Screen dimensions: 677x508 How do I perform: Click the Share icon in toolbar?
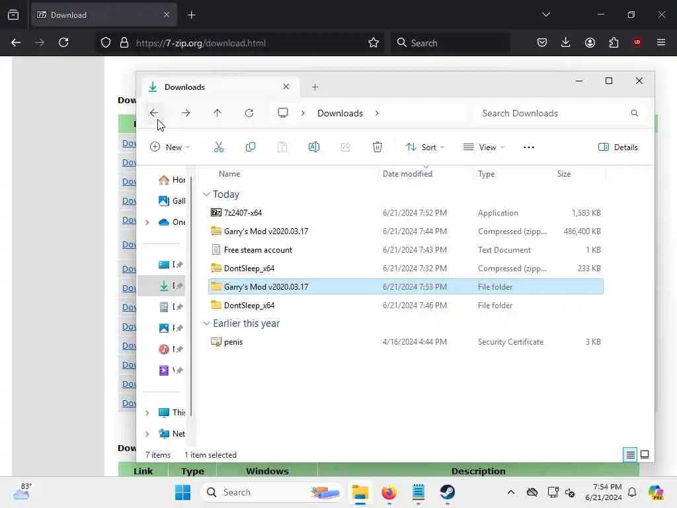pyautogui.click(x=345, y=148)
